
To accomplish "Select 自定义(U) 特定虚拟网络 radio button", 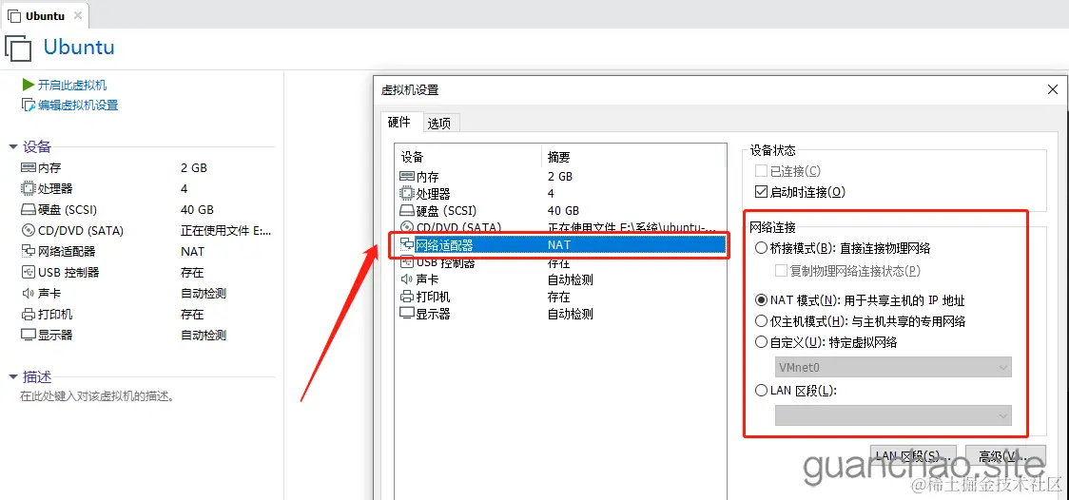I will 761,342.
